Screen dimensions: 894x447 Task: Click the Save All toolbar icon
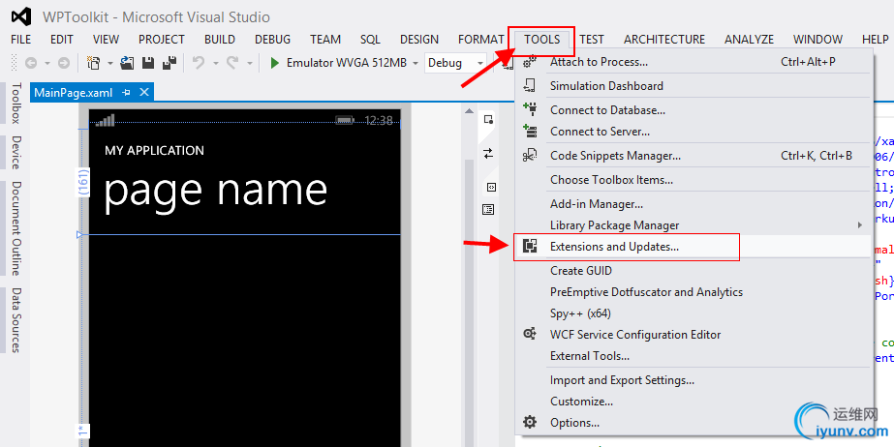170,63
